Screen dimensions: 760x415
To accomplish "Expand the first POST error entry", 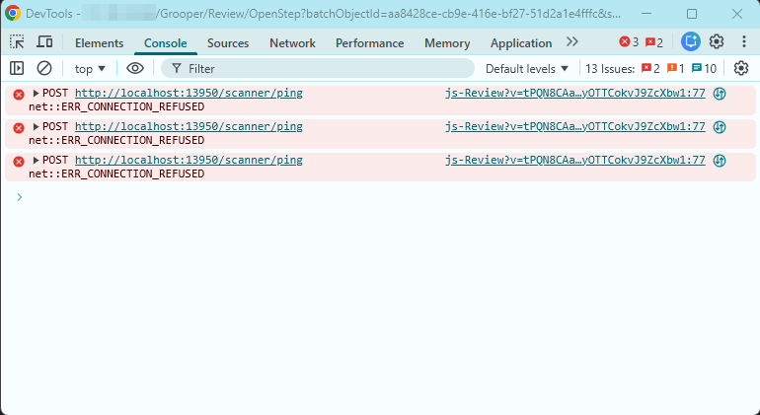I will pos(36,93).
